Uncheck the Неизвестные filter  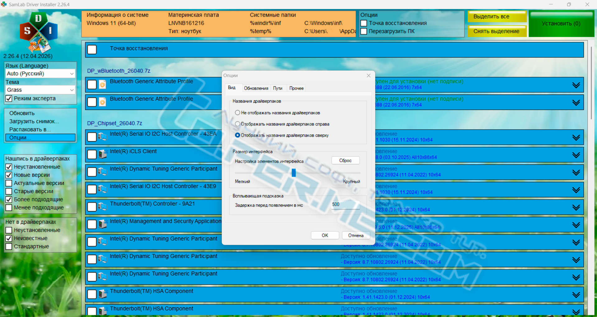point(9,238)
